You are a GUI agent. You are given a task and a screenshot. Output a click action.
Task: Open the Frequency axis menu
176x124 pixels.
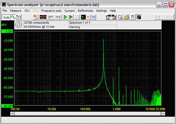click(51, 11)
